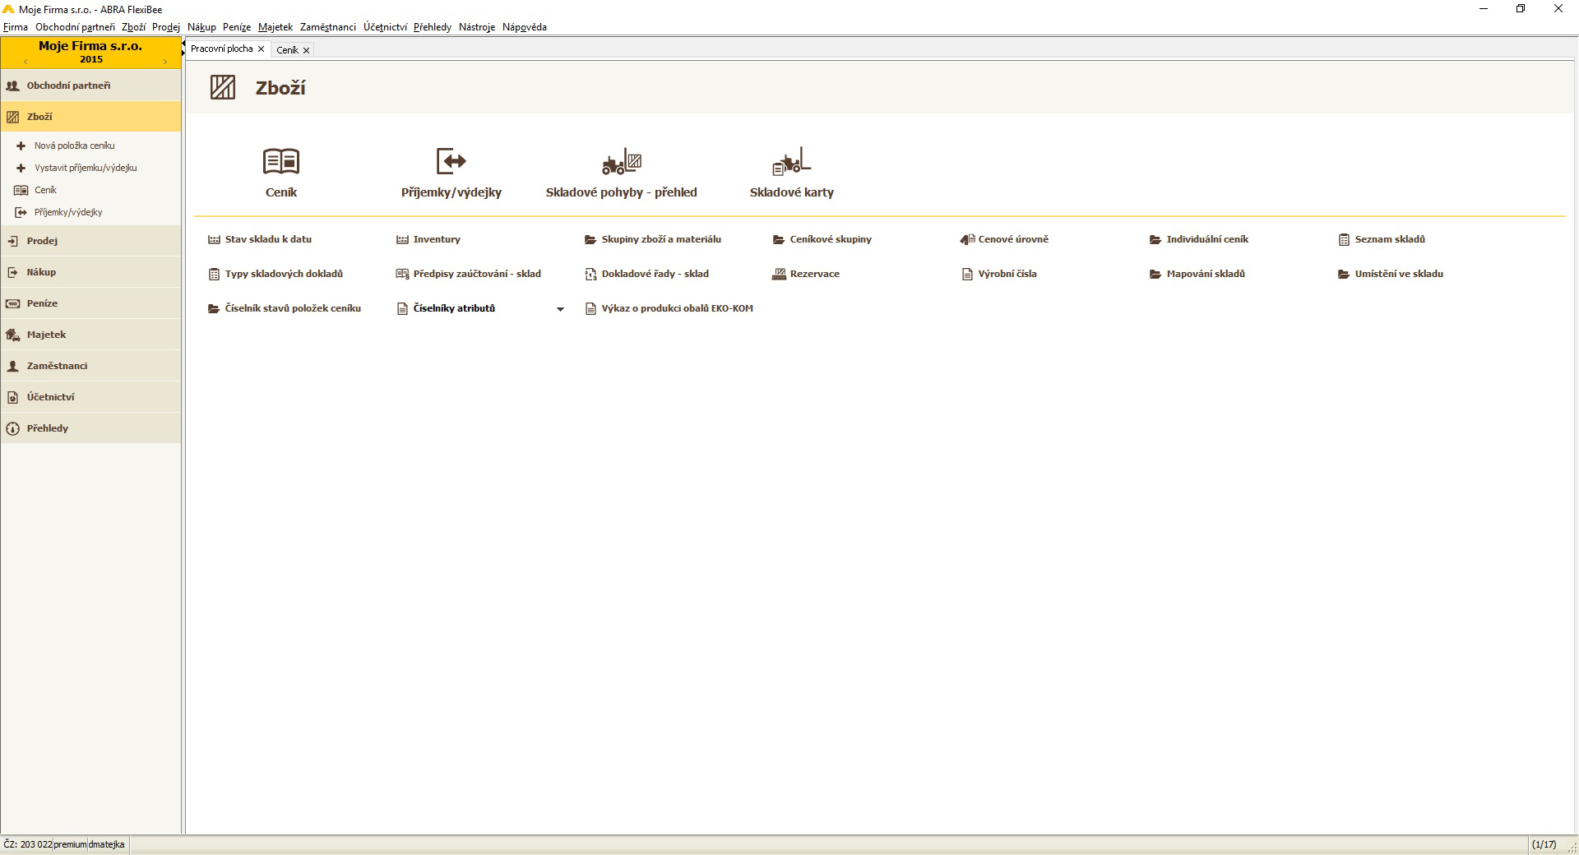Click the Rezervace icon

(x=779, y=274)
